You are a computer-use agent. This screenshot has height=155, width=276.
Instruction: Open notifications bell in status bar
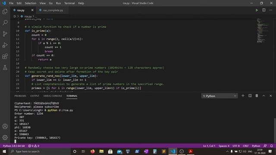tap(272, 146)
